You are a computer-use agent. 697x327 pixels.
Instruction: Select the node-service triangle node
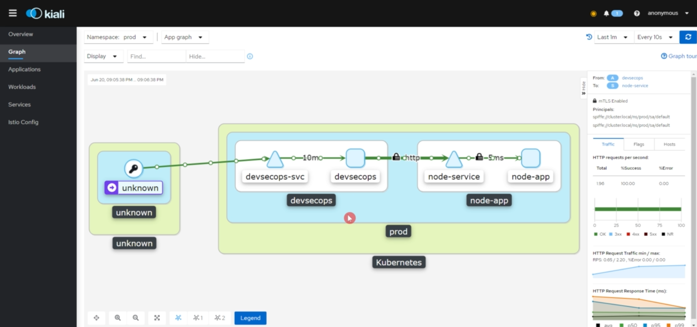coord(454,159)
